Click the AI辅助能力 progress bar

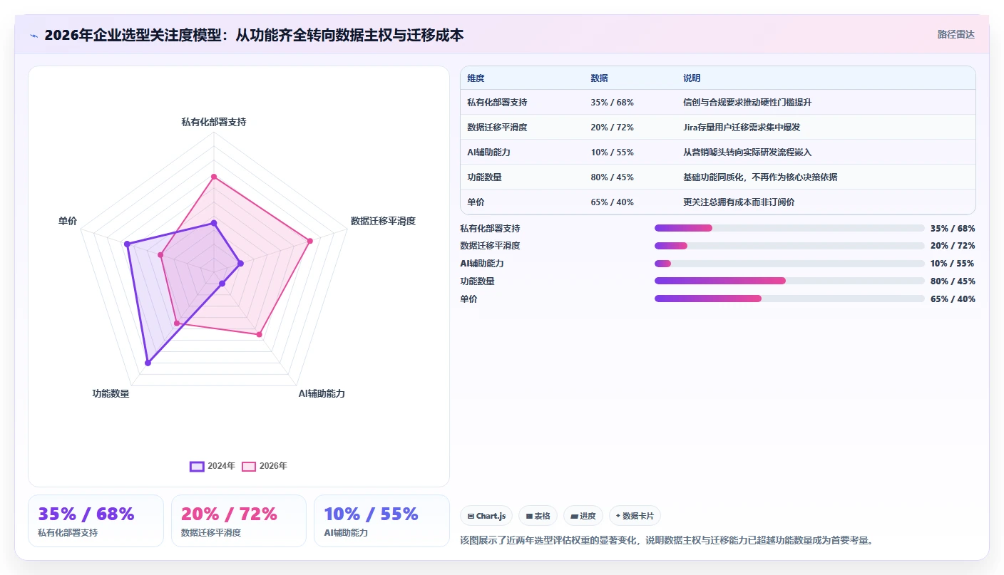click(x=789, y=264)
